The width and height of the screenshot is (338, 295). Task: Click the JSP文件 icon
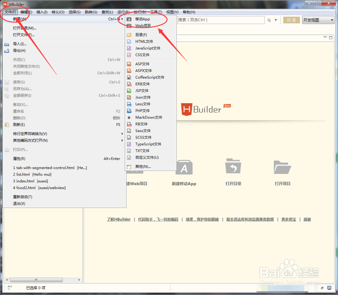(x=129, y=90)
